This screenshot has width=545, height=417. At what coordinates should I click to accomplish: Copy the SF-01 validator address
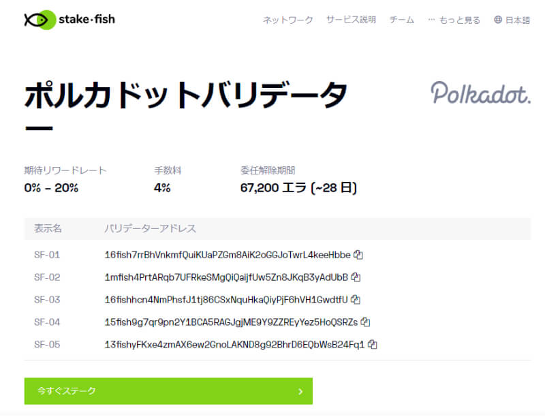tap(358, 255)
